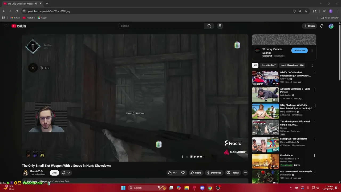
Task: Go back to previous page
Action: point(4,11)
